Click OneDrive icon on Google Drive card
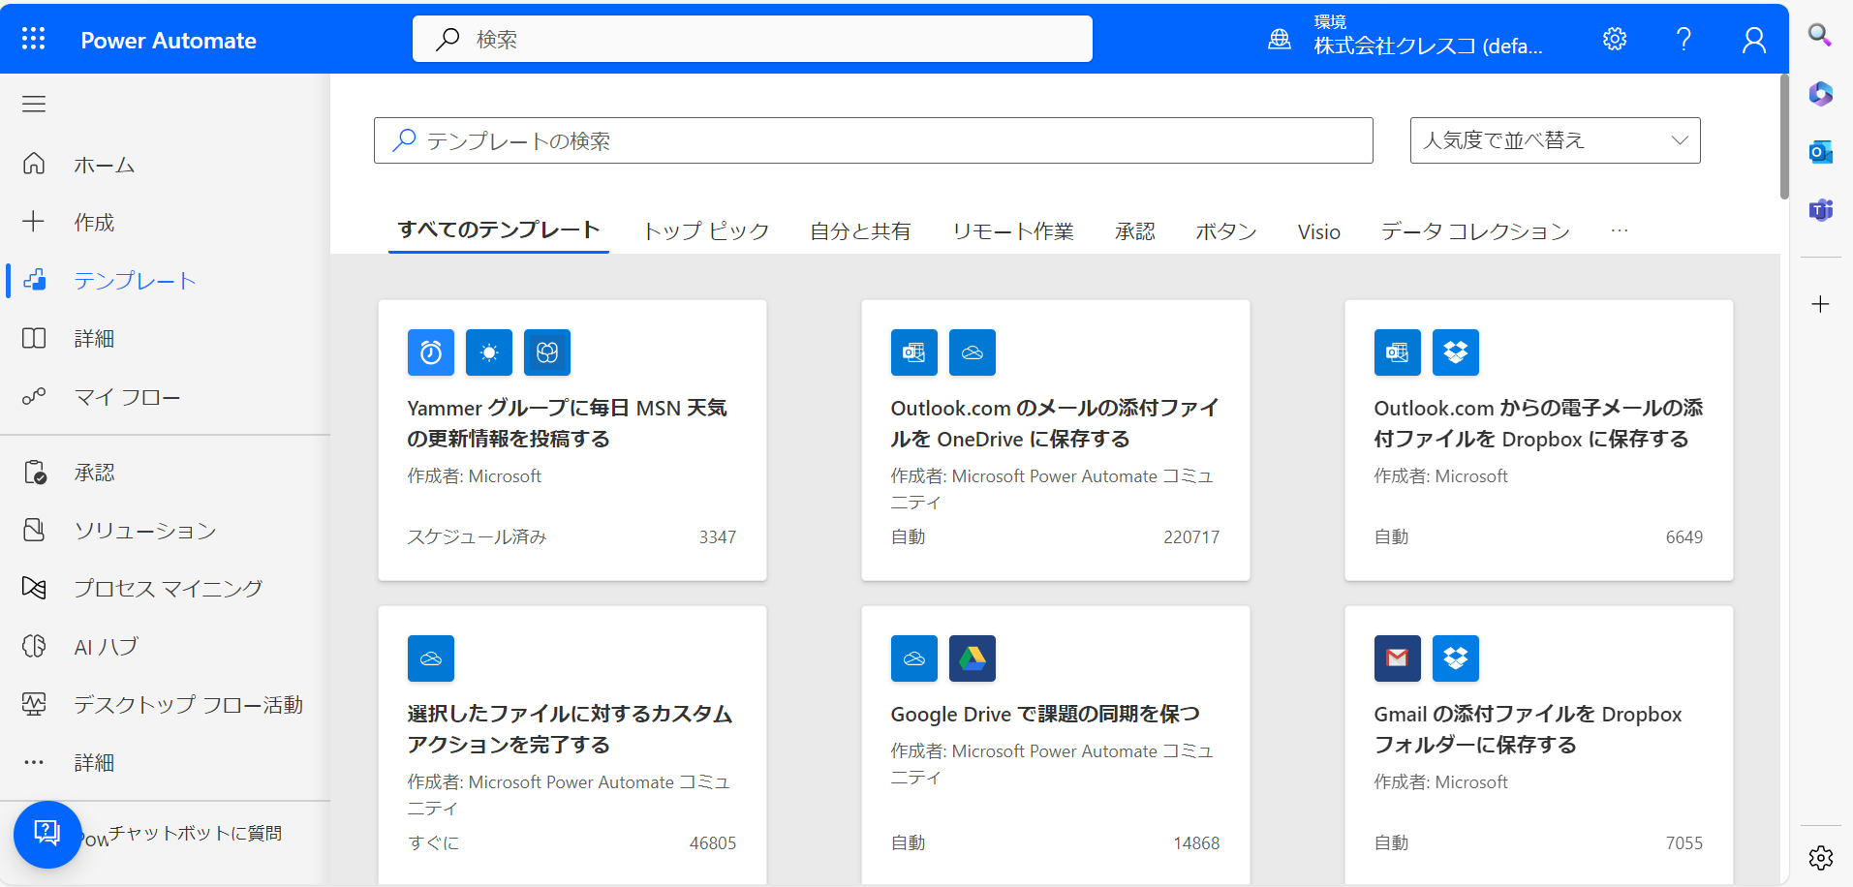Screen dimensions: 1853x887 tap(914, 658)
